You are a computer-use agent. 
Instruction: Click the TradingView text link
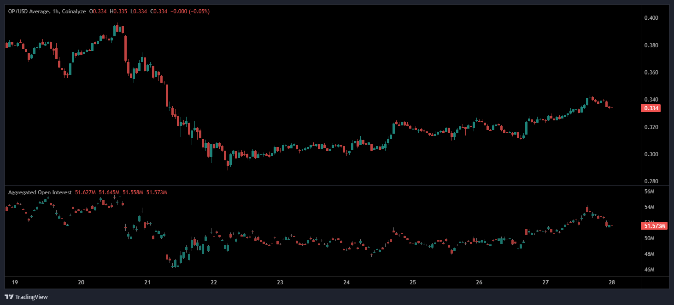pos(31,297)
